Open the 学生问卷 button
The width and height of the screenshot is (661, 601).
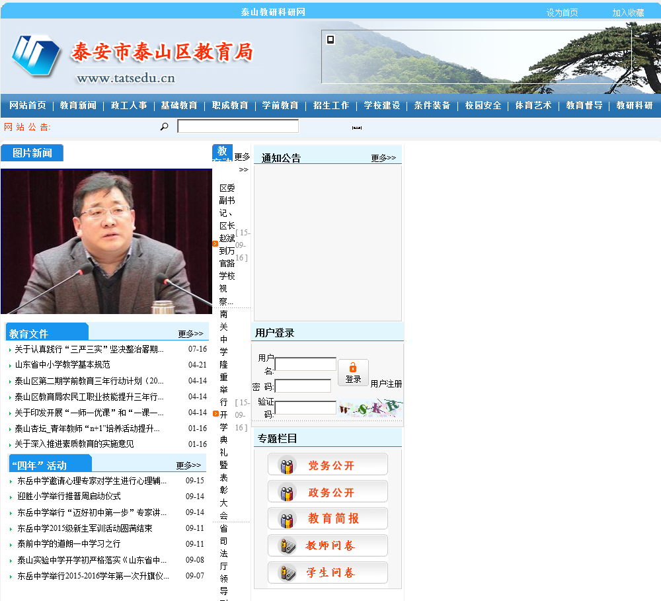328,573
